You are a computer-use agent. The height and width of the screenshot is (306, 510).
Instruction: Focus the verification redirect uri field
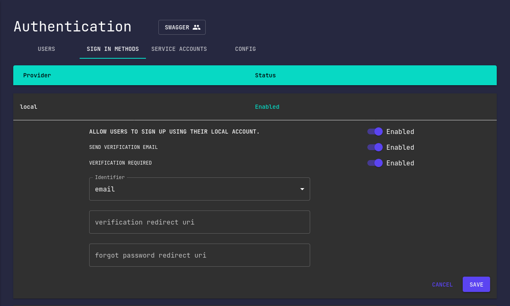[199, 222]
